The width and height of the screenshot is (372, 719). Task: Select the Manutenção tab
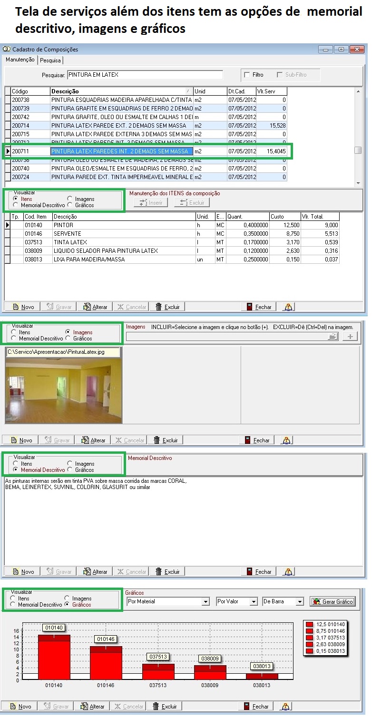20,60
